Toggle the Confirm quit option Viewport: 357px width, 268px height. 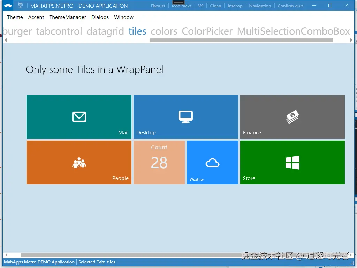290,6
